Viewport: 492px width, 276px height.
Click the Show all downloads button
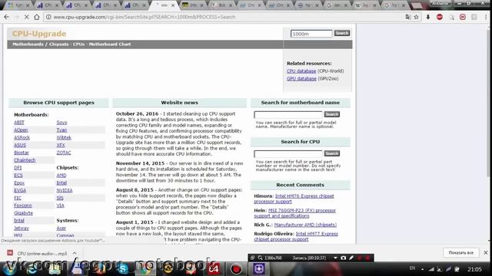[x=460, y=252]
